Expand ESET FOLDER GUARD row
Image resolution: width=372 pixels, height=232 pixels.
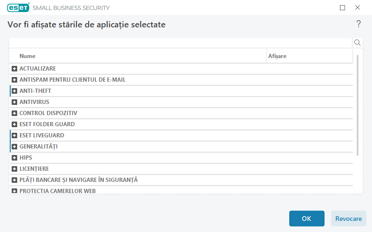tap(14, 124)
